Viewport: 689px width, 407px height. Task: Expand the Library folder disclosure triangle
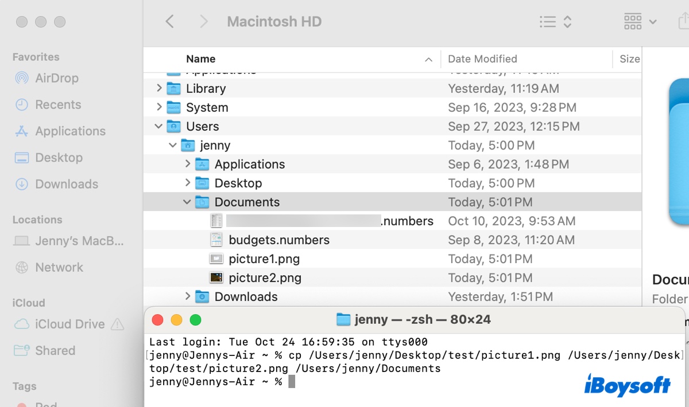[x=159, y=88]
